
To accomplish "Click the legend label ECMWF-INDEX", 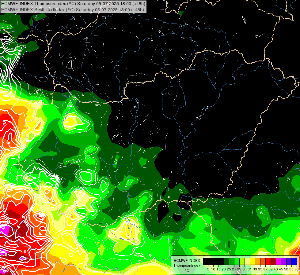I will coord(187,261).
